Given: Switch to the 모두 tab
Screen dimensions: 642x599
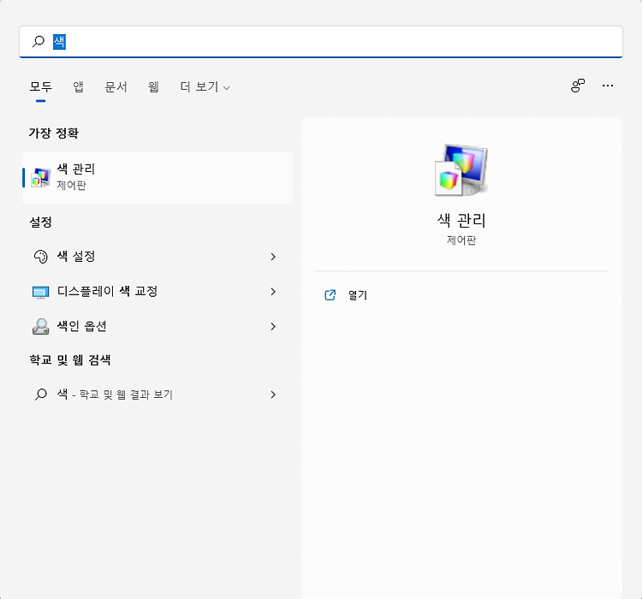Looking at the screenshot, I should tap(40, 86).
